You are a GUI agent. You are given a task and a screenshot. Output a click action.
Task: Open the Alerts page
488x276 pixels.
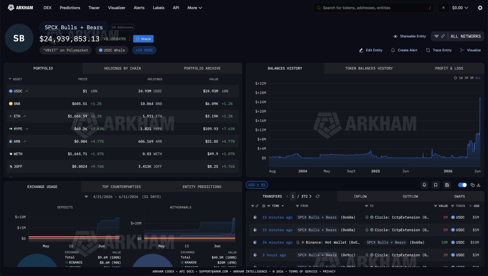point(139,8)
